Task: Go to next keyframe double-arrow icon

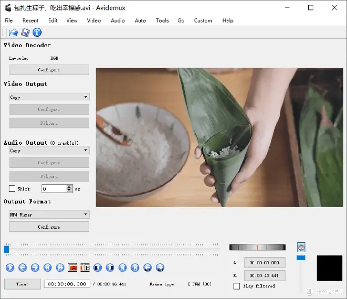Action: 60,267
